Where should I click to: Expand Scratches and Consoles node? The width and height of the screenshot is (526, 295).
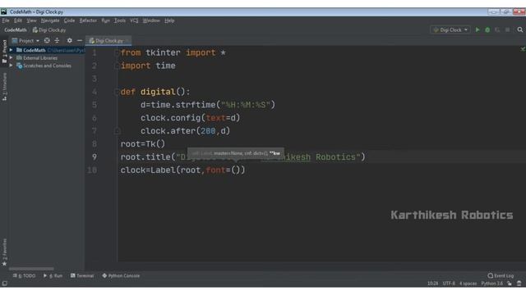tap(11, 66)
